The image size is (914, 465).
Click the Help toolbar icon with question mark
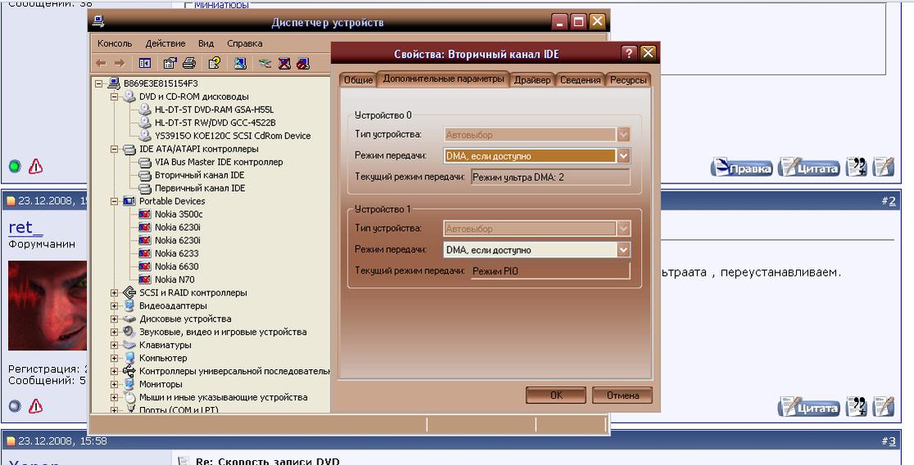pyautogui.click(x=214, y=63)
